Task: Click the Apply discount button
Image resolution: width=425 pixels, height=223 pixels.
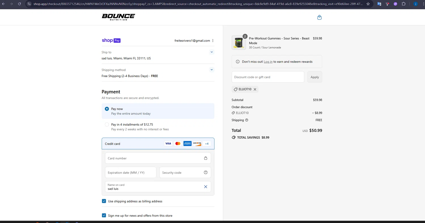Action: click(315, 77)
